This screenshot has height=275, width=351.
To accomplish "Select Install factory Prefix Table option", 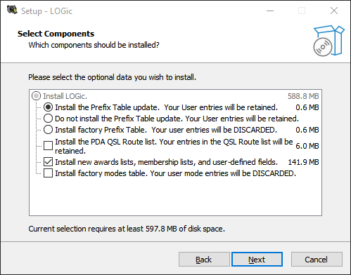I will point(48,130).
